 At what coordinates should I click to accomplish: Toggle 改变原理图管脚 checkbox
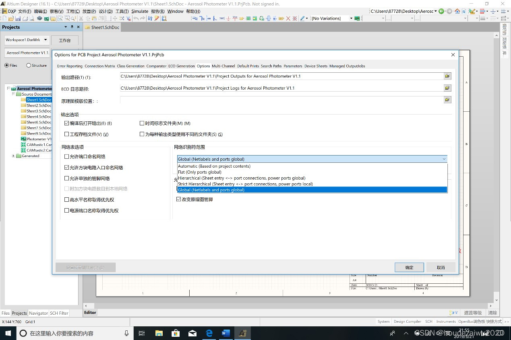pyautogui.click(x=179, y=199)
